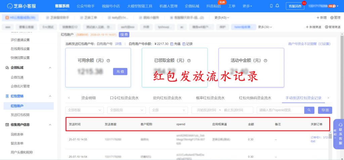Collapse the 红包营销 sidebar section
The height and width of the screenshot is (160, 344).
coord(50,96)
